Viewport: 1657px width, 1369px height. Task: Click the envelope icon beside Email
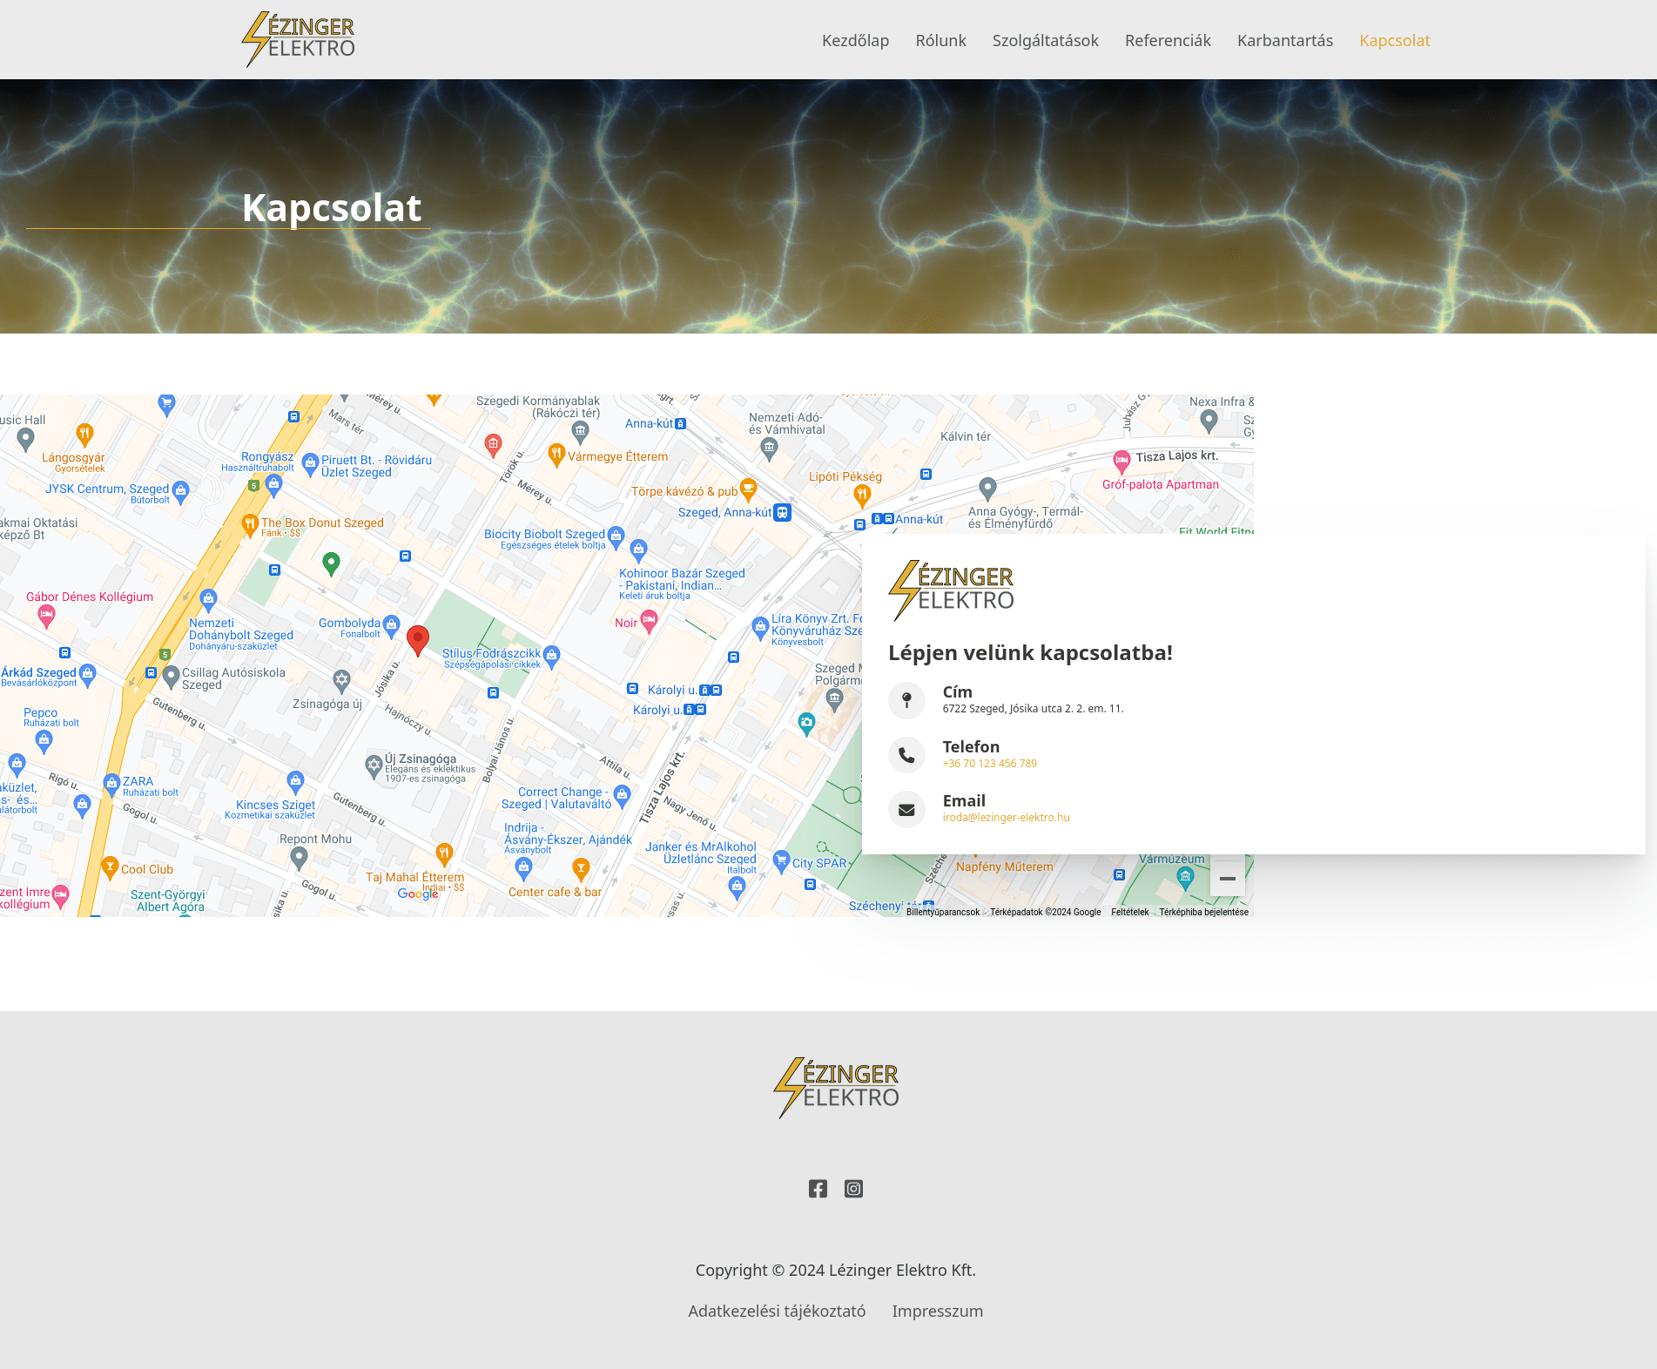[906, 810]
